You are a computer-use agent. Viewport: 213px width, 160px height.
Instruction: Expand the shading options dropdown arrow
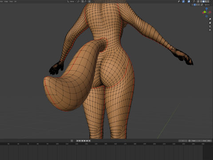click(210, 1)
